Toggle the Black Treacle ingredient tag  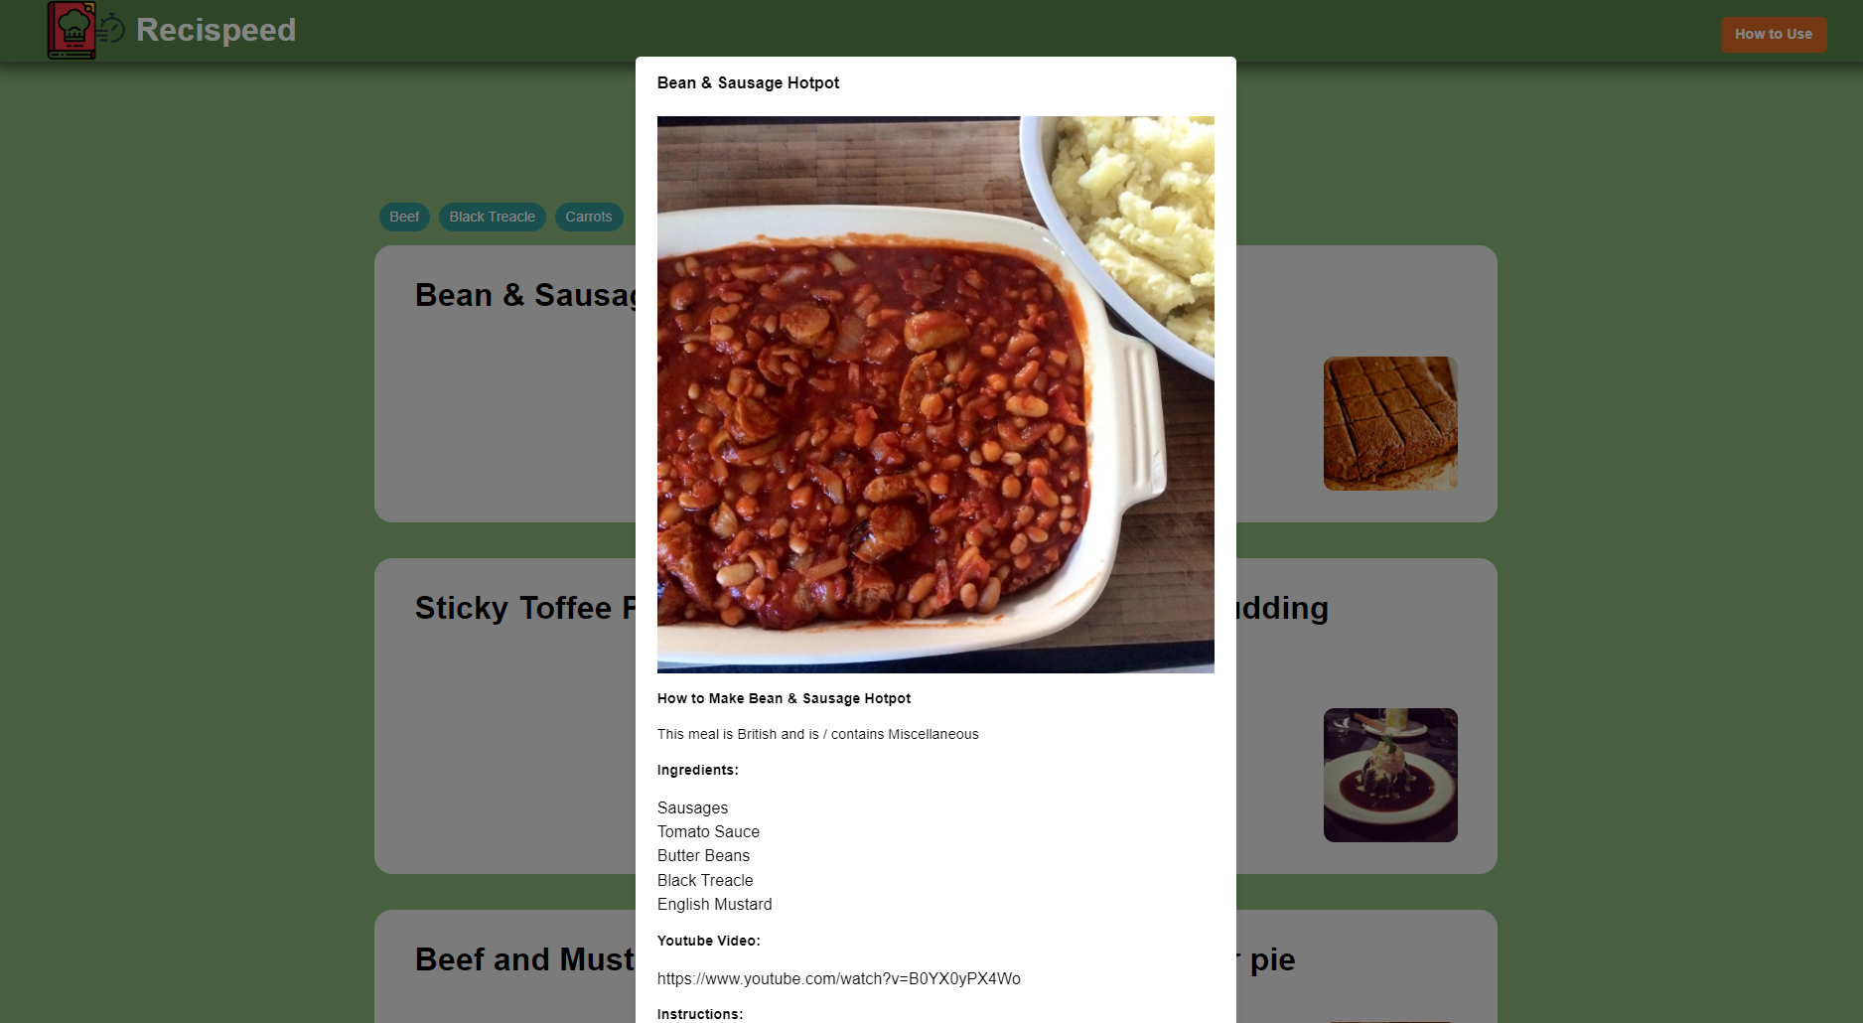[492, 217]
